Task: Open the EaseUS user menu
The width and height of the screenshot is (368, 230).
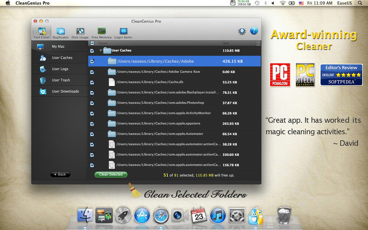Action: [344, 3]
